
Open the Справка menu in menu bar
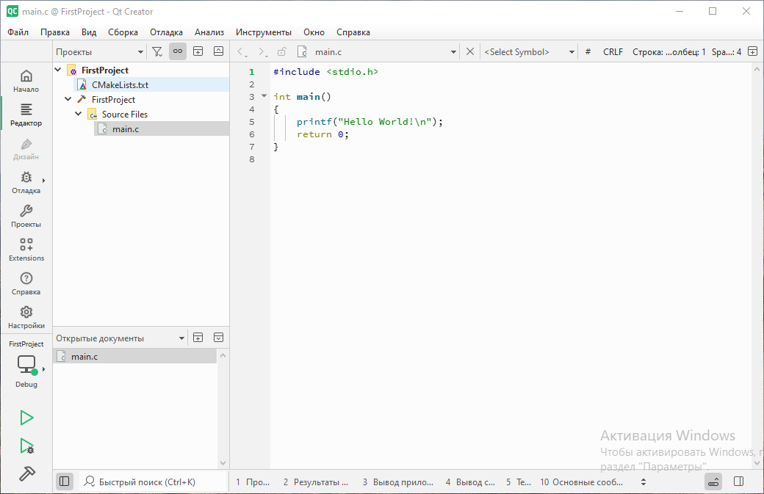353,32
